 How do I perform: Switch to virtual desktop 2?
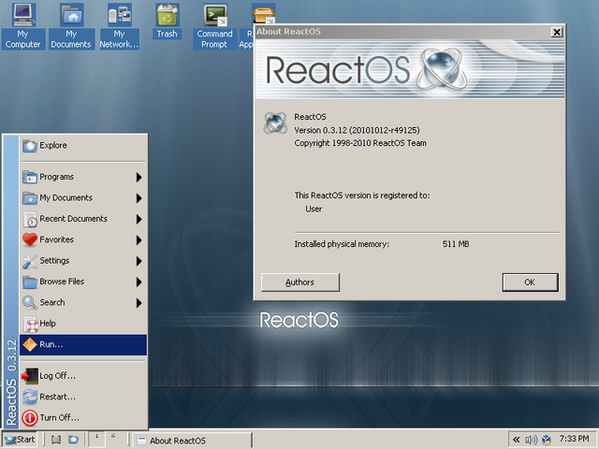pyautogui.click(x=113, y=439)
